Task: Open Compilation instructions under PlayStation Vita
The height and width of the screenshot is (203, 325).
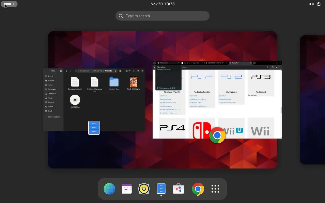Action: [x=168, y=113]
